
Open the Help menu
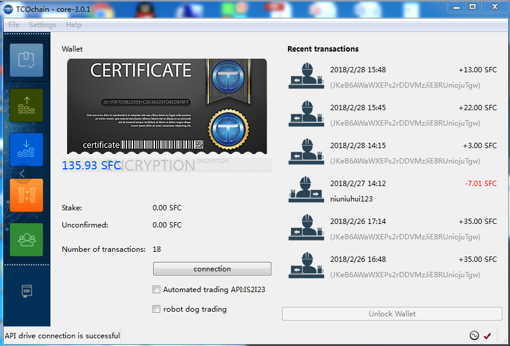[x=74, y=25]
